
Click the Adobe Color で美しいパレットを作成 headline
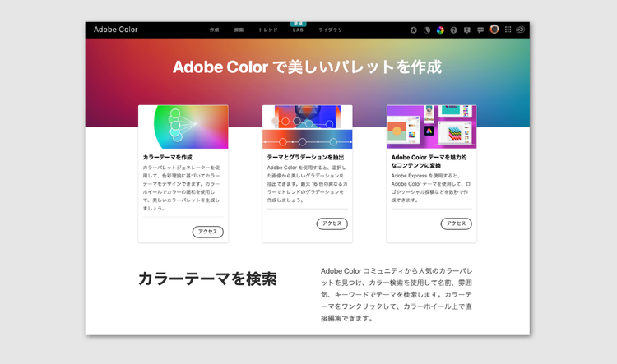308,67
